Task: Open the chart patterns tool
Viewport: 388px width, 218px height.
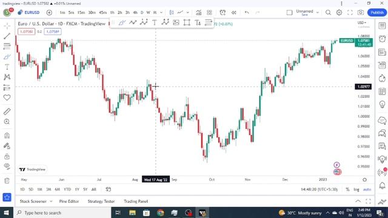Action: (7, 77)
